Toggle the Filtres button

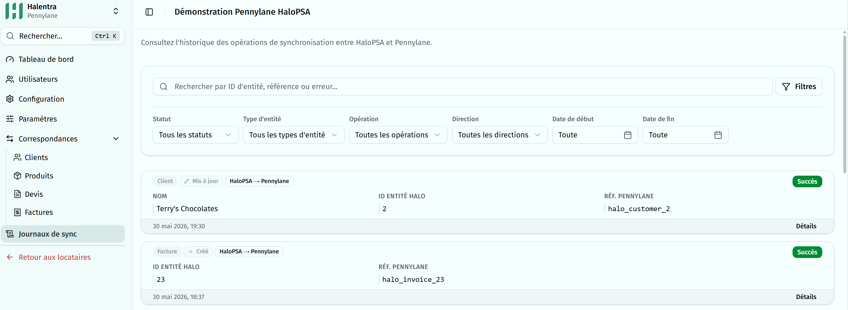(x=799, y=87)
